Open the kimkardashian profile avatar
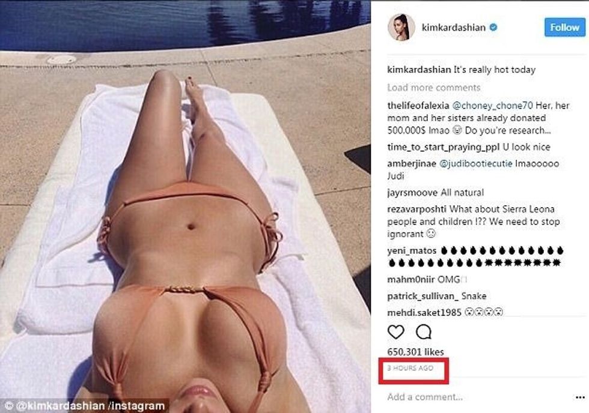589x413 pixels. tap(401, 28)
